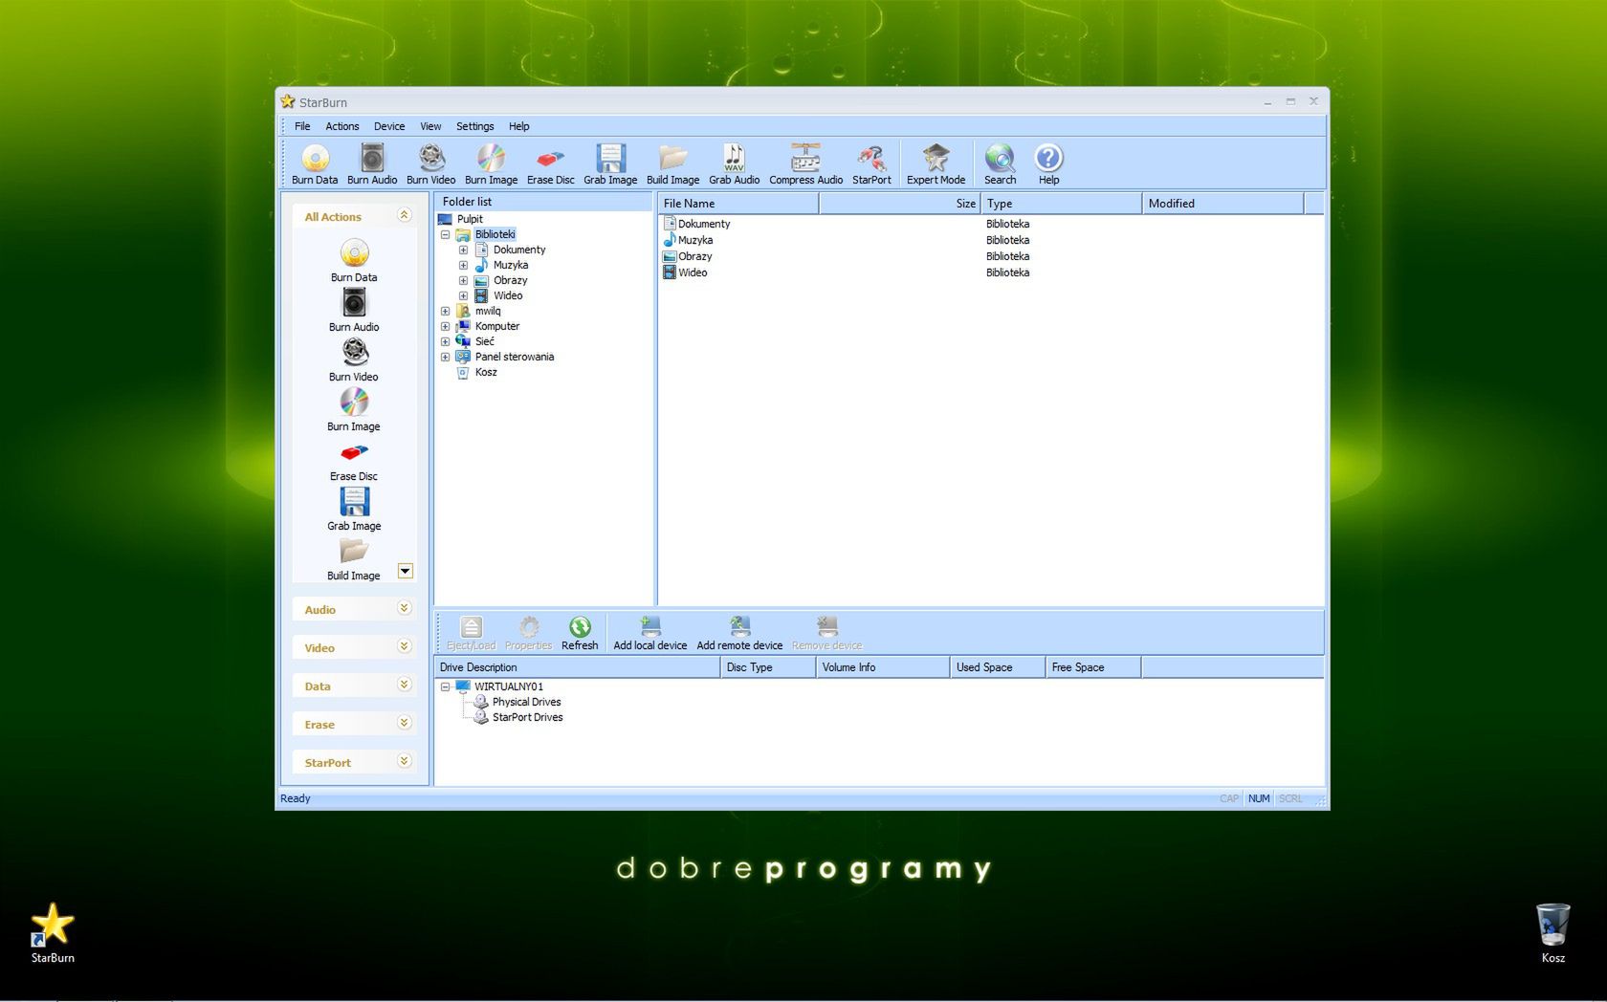1607x1002 pixels.
Task: Sort by Type column header
Action: pyautogui.click(x=1061, y=203)
